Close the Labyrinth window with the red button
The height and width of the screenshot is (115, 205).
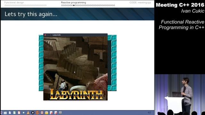pyautogui.click(x=45, y=35)
